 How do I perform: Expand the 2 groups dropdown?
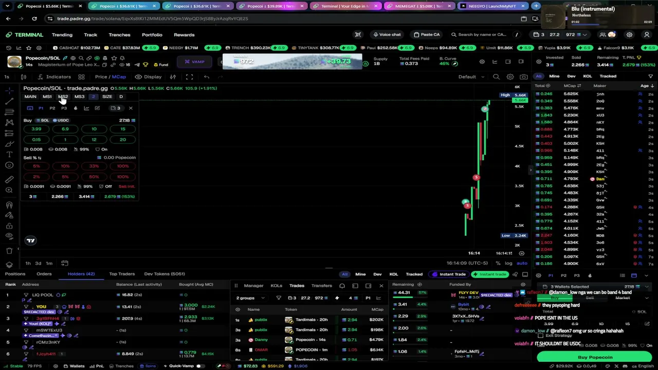click(250, 298)
